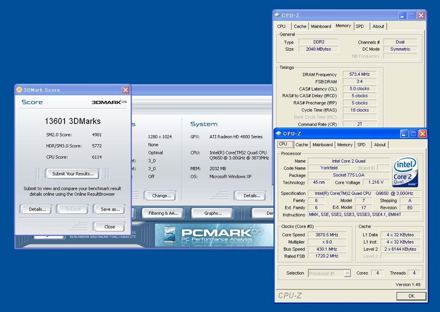Click the Intel Core 2 Quad logo
440x312 pixels.
pyautogui.click(x=405, y=172)
